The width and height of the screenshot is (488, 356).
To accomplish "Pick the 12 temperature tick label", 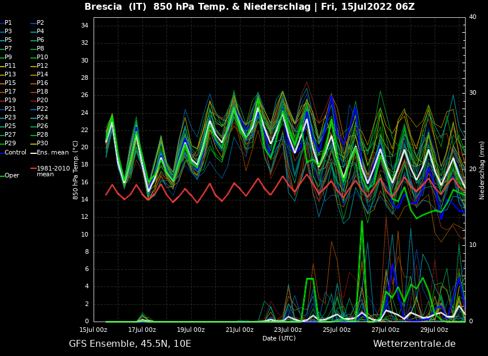I will (x=84, y=217).
